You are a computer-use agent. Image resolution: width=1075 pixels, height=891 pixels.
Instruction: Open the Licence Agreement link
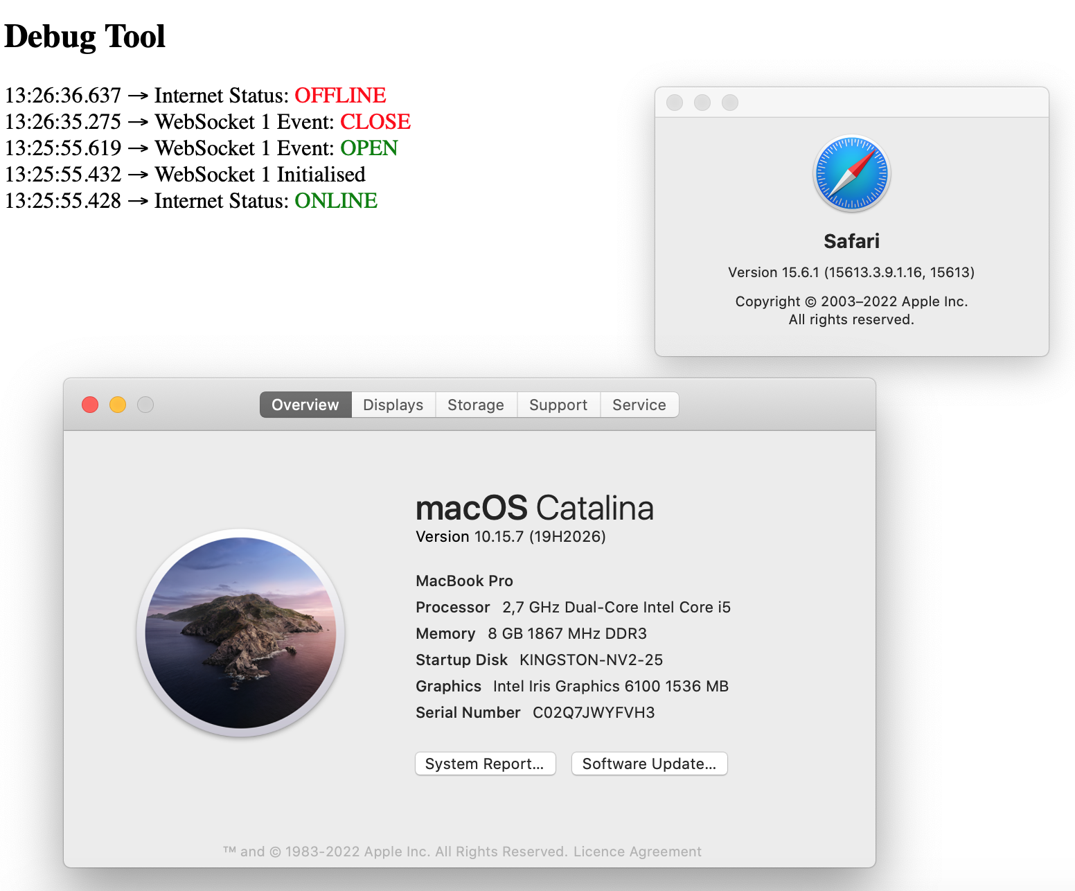(637, 852)
